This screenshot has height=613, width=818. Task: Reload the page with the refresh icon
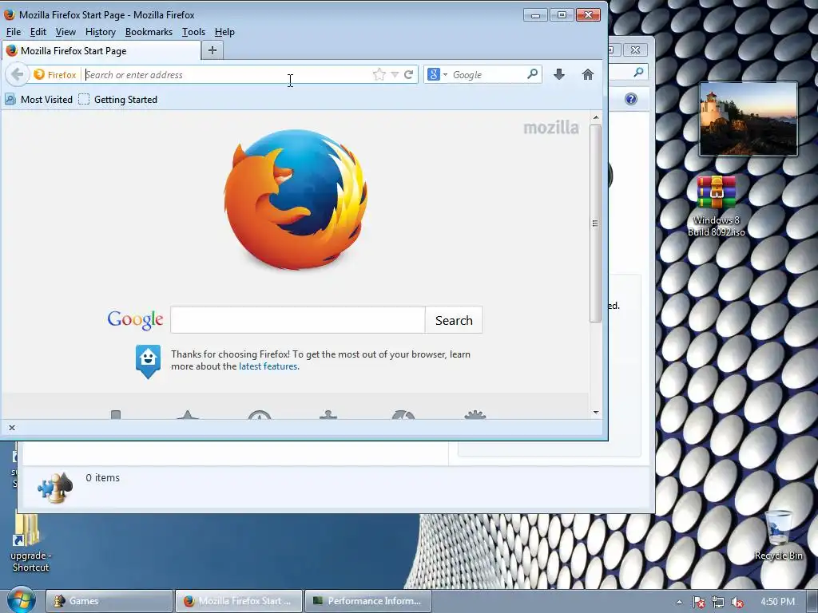408,74
